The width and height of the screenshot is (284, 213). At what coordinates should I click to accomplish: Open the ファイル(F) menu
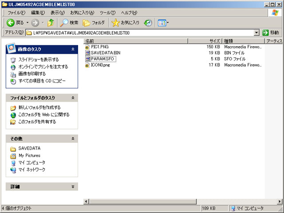click(x=16, y=12)
